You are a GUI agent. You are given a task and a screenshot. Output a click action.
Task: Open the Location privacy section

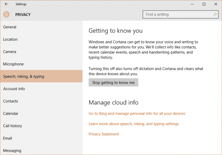coord(41,39)
